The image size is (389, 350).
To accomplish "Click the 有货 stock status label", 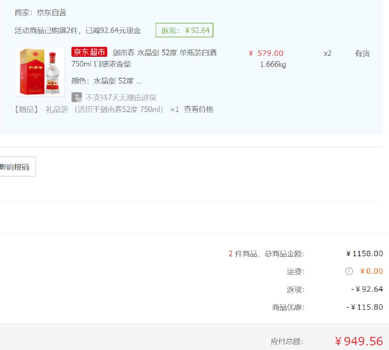I will coord(362,53).
